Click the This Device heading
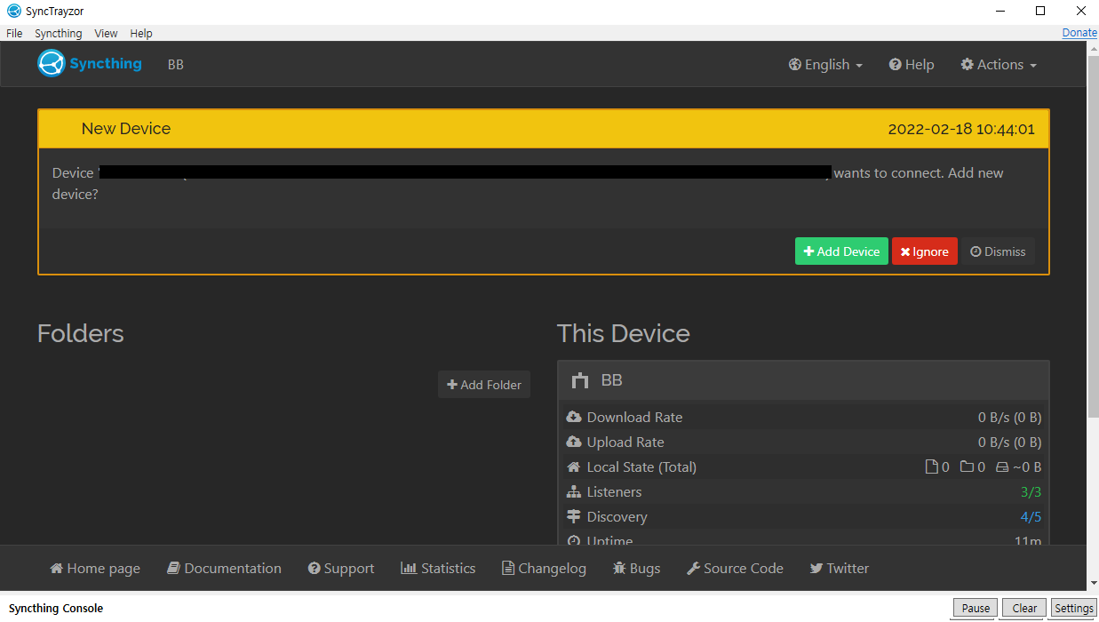1099x622 pixels. click(x=624, y=333)
